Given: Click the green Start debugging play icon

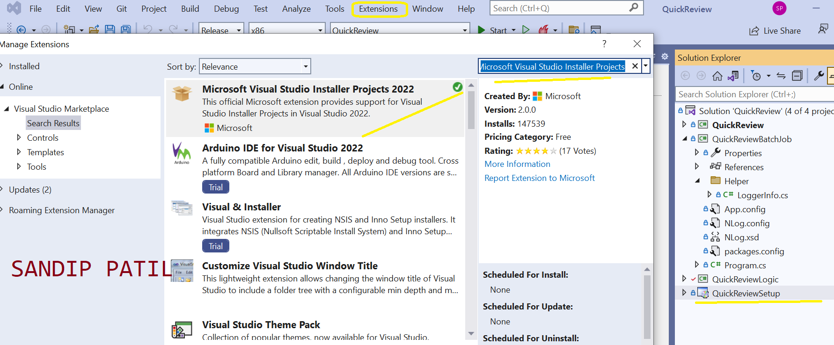Looking at the screenshot, I should (x=481, y=30).
